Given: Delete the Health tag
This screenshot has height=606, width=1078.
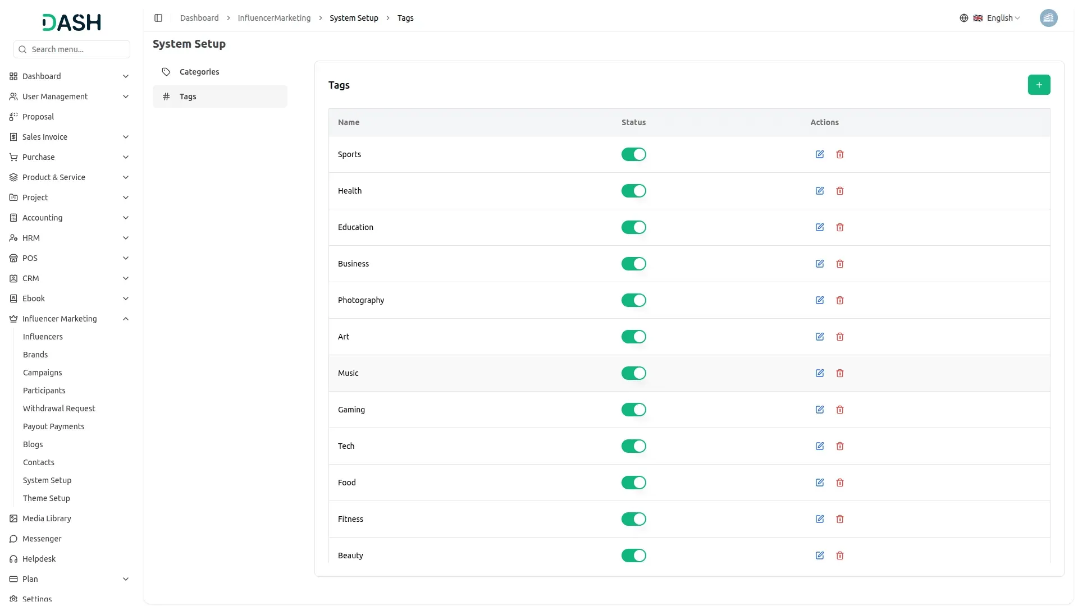Looking at the screenshot, I should [x=840, y=191].
